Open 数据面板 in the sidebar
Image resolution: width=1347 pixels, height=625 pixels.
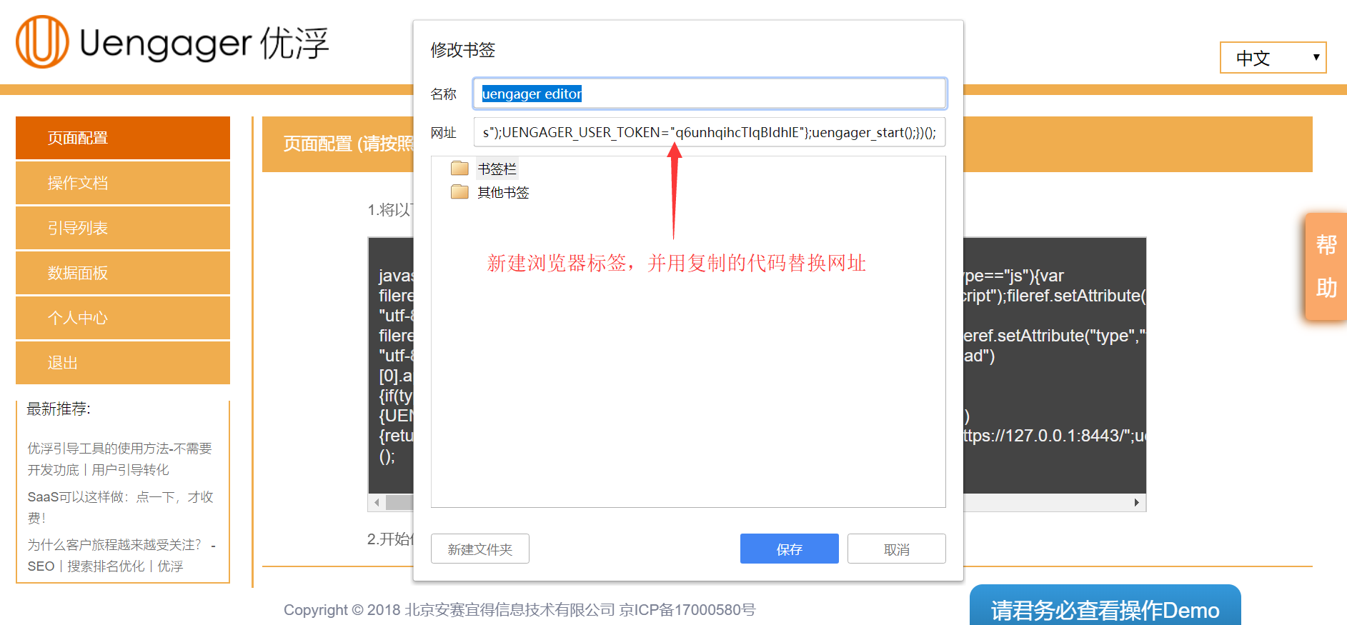coord(123,273)
